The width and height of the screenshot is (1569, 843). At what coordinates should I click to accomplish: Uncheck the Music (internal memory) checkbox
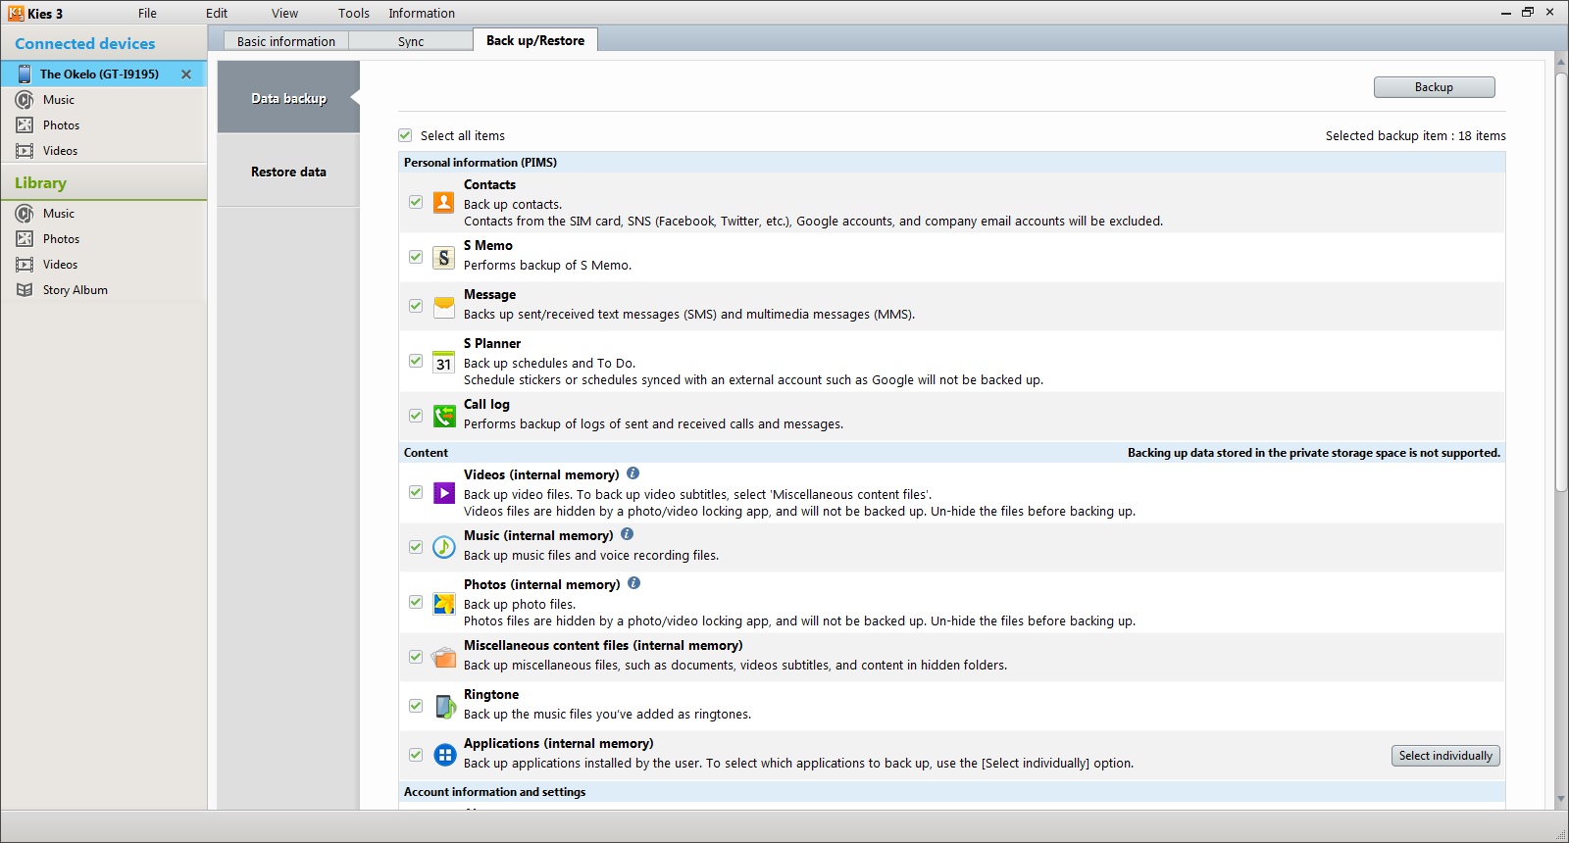(416, 547)
